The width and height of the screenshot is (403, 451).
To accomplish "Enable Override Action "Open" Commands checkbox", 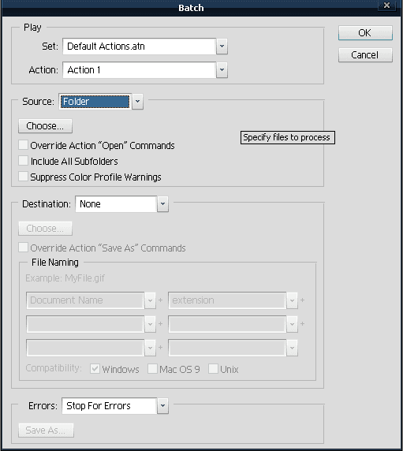I will point(23,145).
